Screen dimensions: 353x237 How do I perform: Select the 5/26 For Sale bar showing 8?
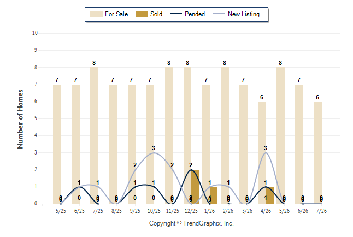(280, 136)
